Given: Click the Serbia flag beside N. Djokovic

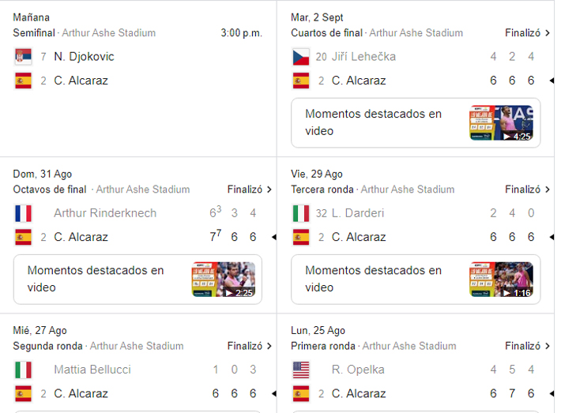Looking at the screenshot, I should [23, 57].
